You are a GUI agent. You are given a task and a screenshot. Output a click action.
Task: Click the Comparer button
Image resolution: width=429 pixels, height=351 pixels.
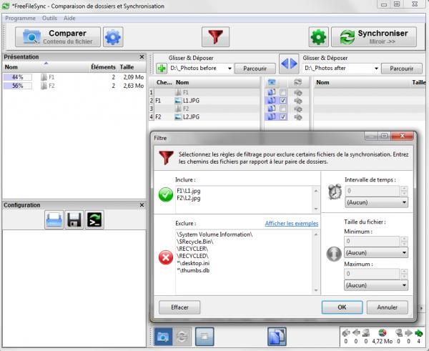click(x=58, y=37)
